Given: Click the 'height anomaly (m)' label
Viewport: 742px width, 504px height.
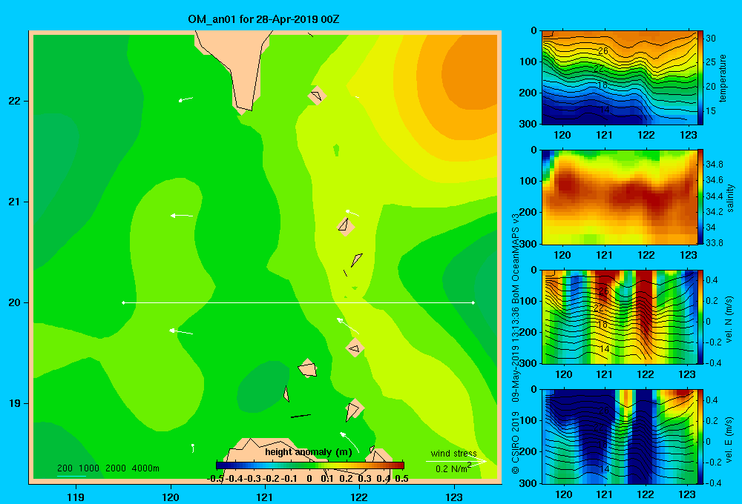Looking at the screenshot, I should [308, 452].
